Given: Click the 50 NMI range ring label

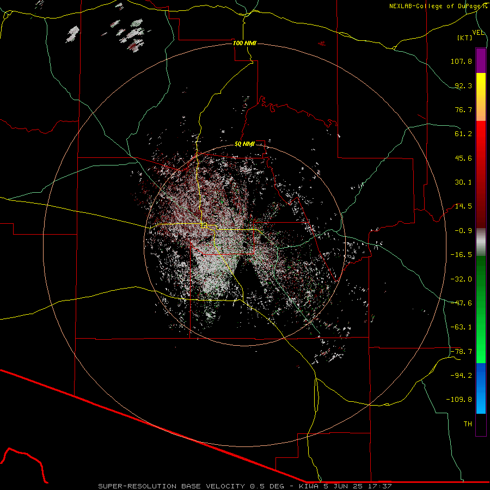Looking at the screenshot, I should pyautogui.click(x=244, y=144).
